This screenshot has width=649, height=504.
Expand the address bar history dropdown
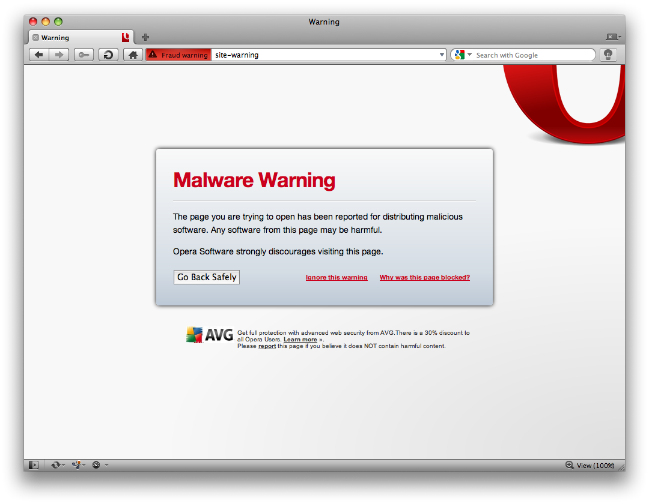coord(442,55)
